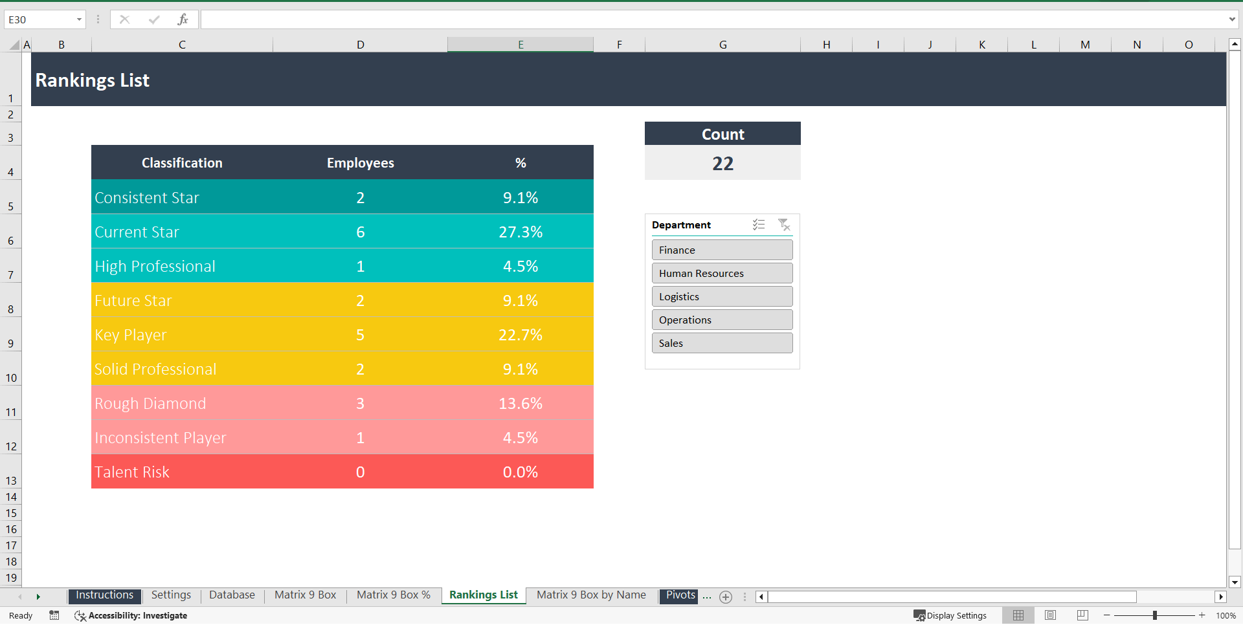Click the Enter checkmark in formula bar

tap(154, 19)
